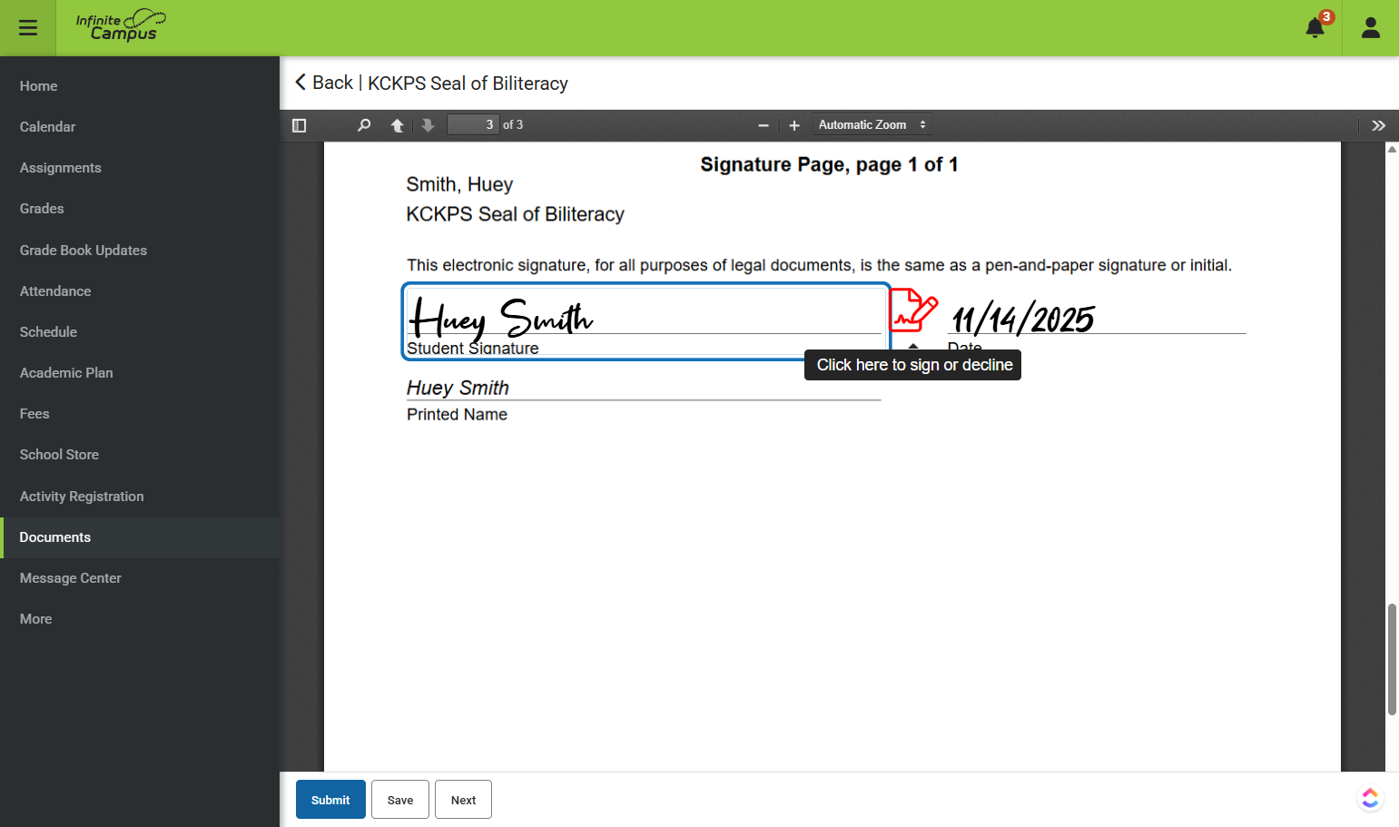
Task: Click the page number input field
Action: click(x=473, y=125)
